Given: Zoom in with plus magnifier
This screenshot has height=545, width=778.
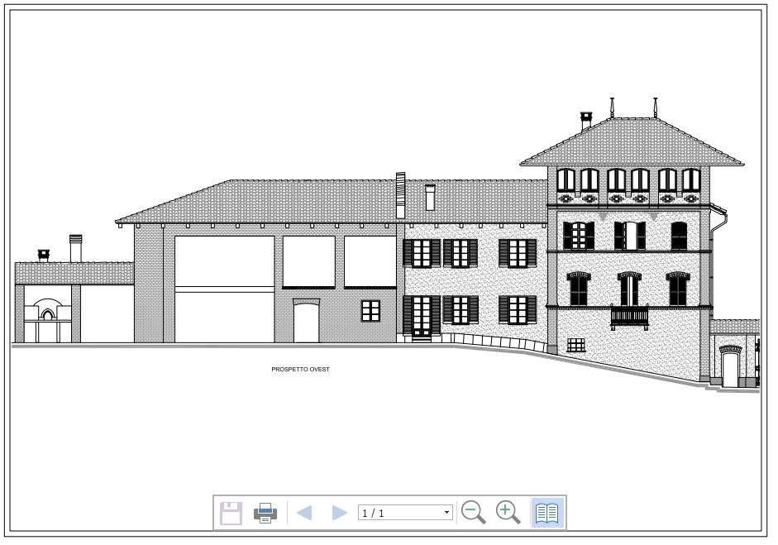Looking at the screenshot, I should point(508,512).
